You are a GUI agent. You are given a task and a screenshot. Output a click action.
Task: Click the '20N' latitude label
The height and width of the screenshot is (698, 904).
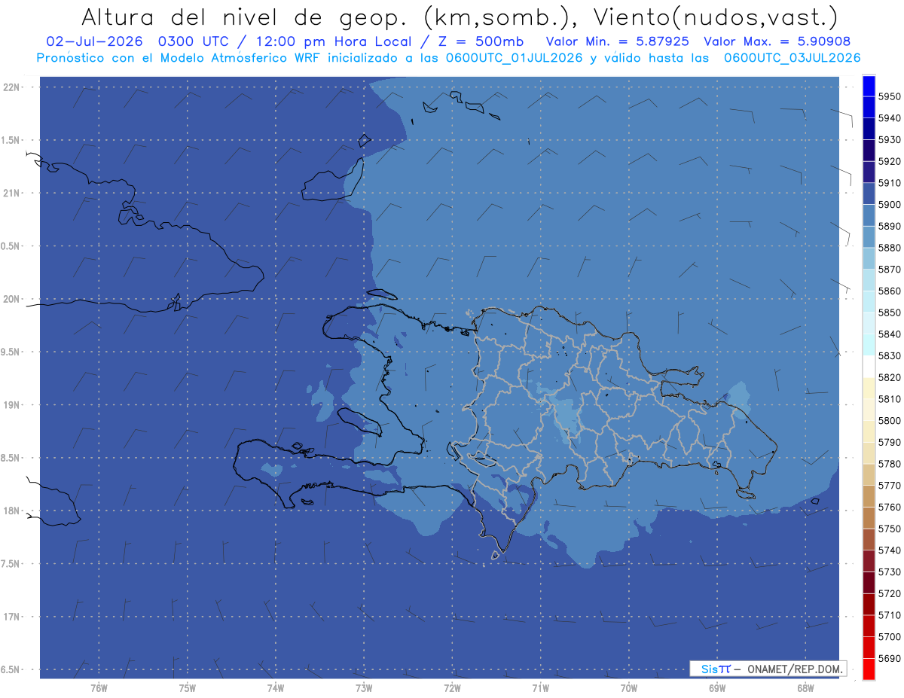13,299
